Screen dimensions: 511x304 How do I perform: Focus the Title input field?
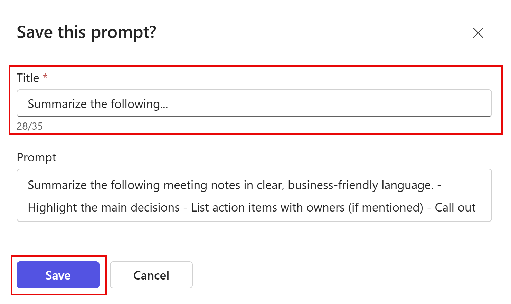click(254, 104)
